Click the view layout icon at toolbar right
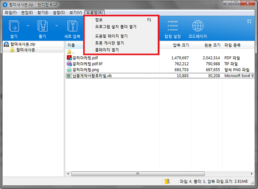258x189 pixels. pos(249,22)
